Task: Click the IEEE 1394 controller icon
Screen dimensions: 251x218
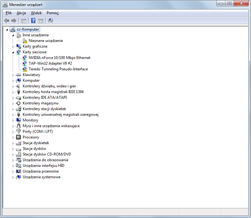Action: pyautogui.click(x=19, y=92)
